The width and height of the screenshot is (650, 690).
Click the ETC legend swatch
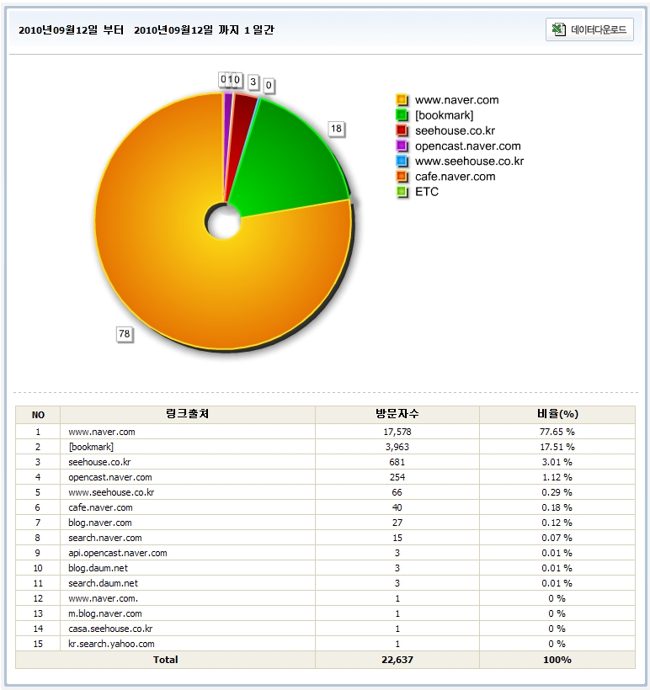pyautogui.click(x=402, y=192)
